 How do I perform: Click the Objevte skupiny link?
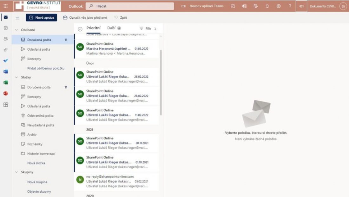pos(39,191)
